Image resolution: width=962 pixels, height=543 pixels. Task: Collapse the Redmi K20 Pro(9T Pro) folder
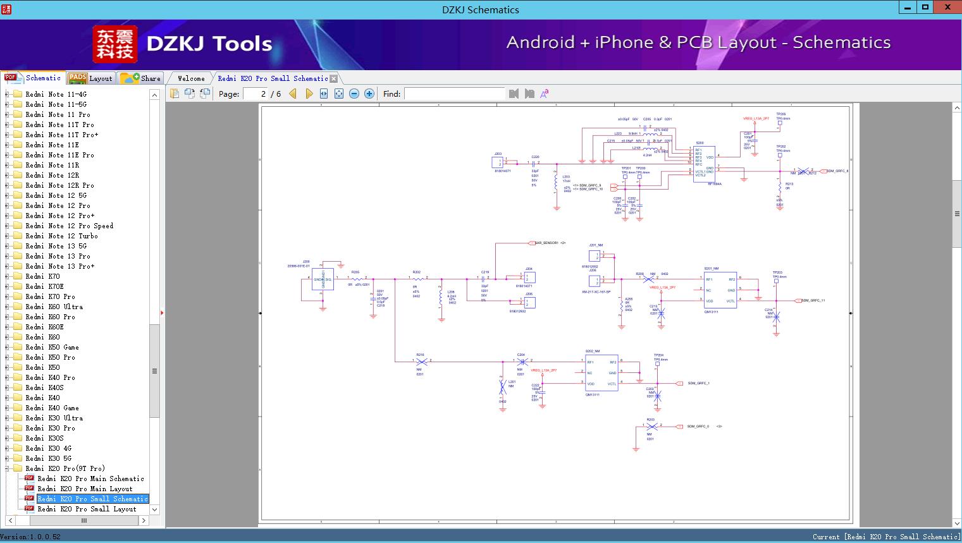[8, 468]
